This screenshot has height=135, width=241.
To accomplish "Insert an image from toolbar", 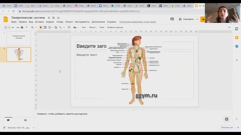I will click(49, 27).
